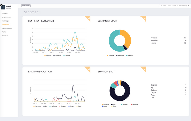Open the Creators sidebar link
The height and width of the screenshot is (121, 191).
point(5,36)
